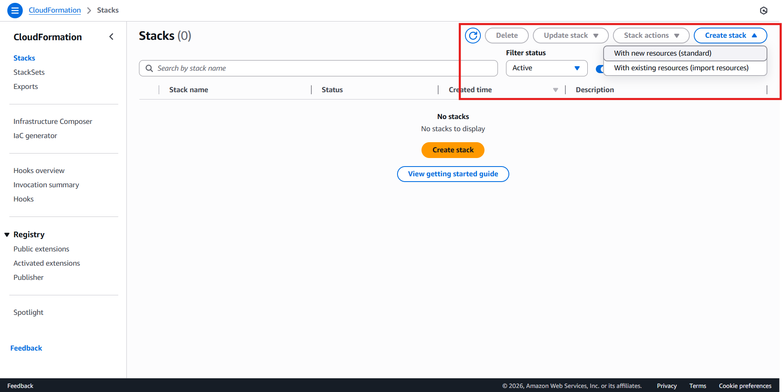
Task: Click the hexagon settings icon at top right
Action: click(764, 11)
